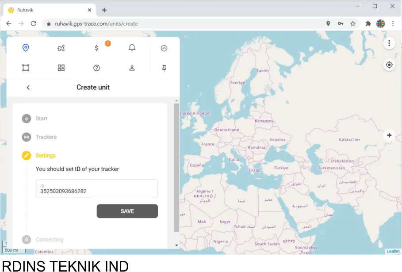Open the tracks route icon

pos(61,48)
